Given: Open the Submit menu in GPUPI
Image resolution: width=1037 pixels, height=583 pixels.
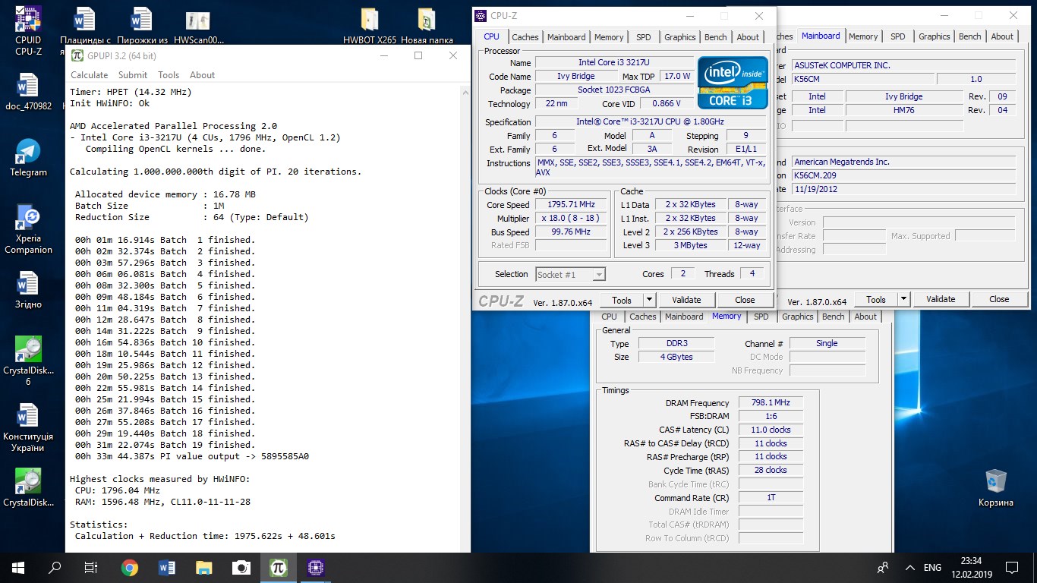Looking at the screenshot, I should coord(133,74).
